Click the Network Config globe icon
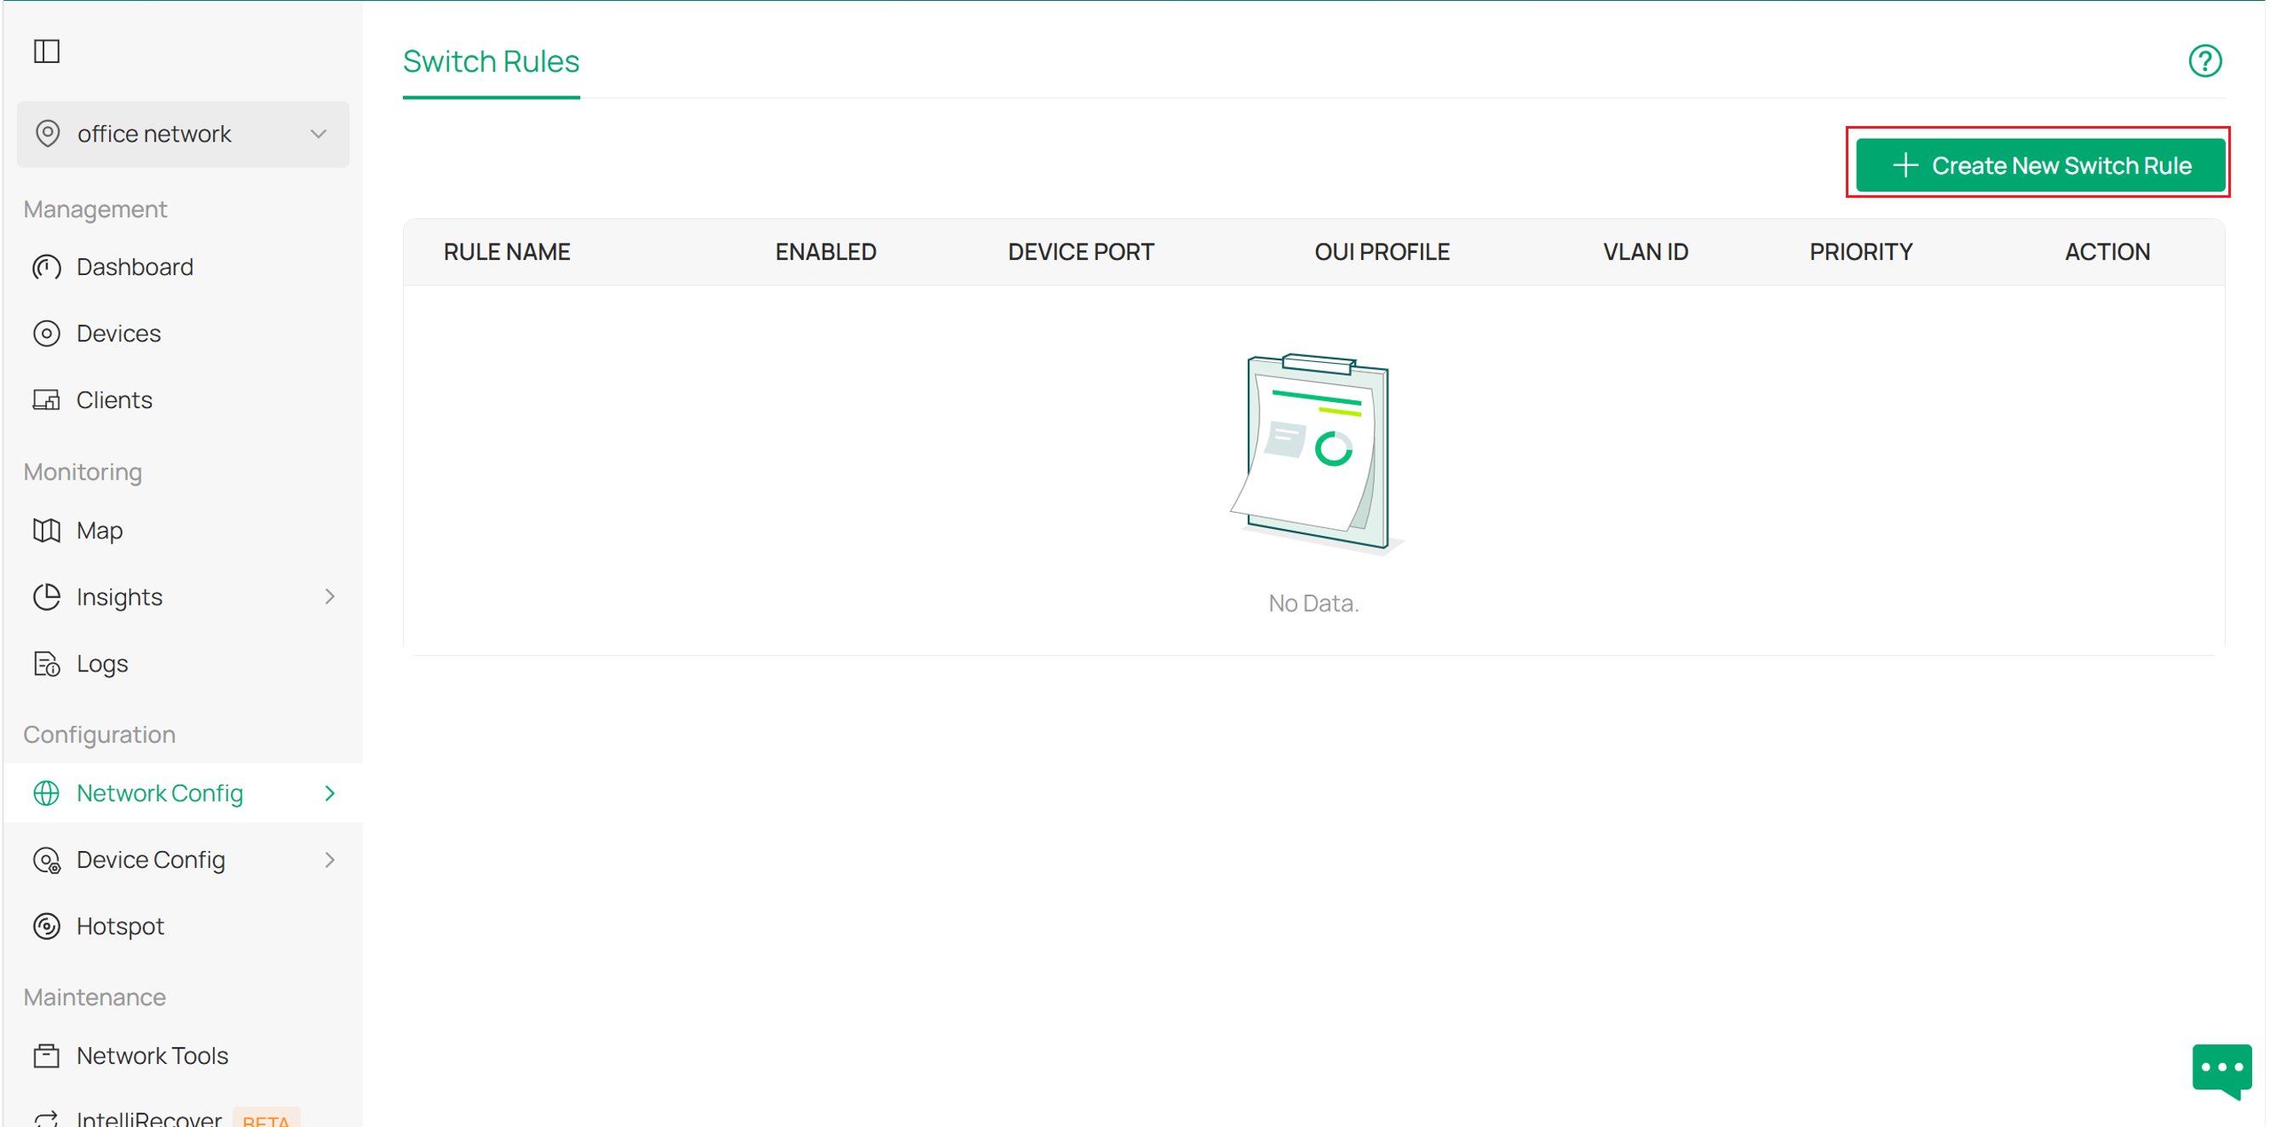The image size is (2270, 1127). (47, 793)
